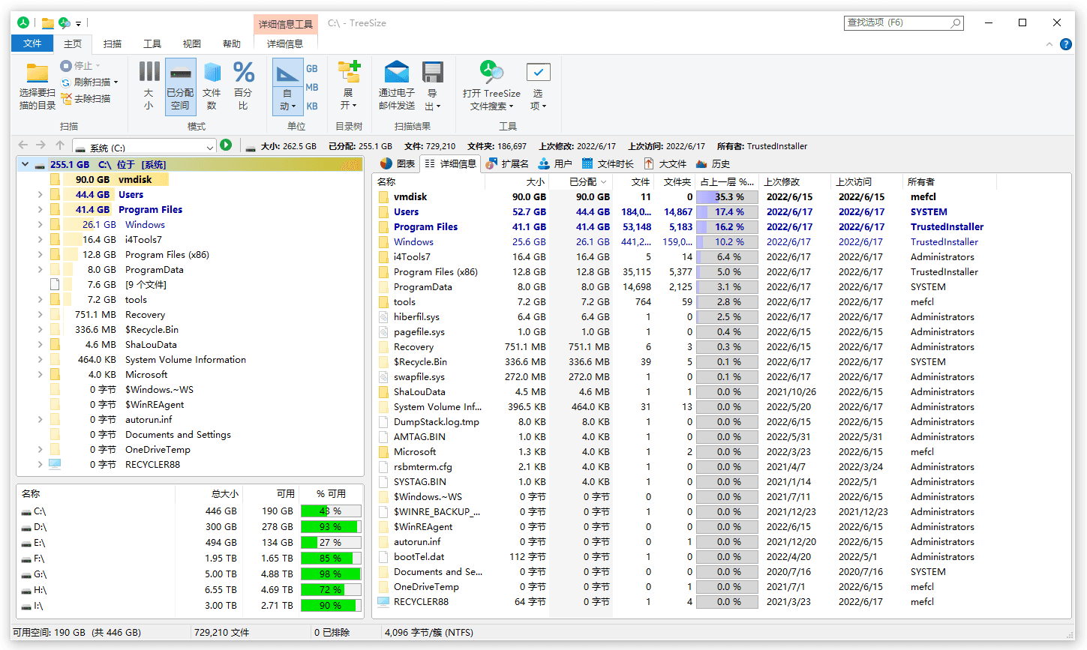Open the 选择要扫描的目录 folder picker icon

37,73
